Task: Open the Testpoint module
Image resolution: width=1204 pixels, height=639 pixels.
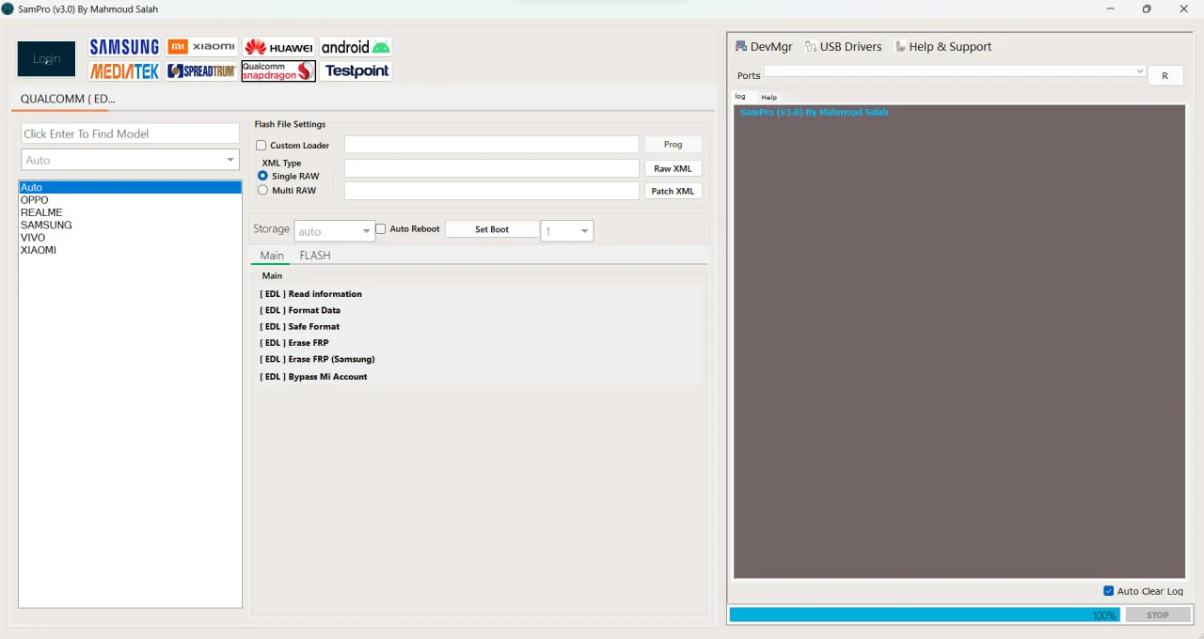Action: [x=356, y=70]
